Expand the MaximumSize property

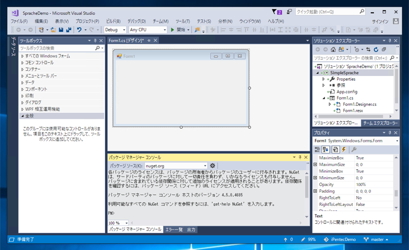coord(315,165)
